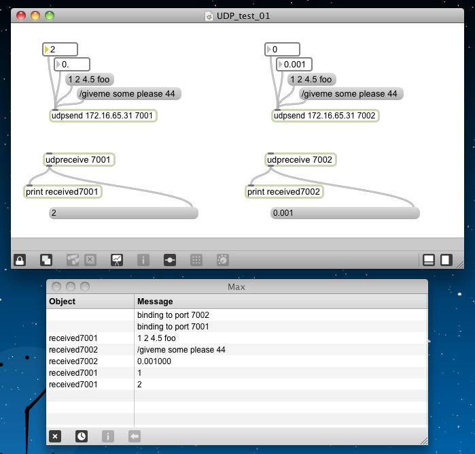Select the udpreceive 7002 object
Screen dimensions: 475x454
301,160
